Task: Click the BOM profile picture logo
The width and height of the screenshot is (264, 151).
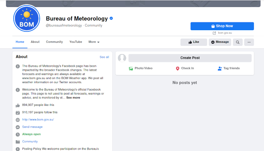Action: coord(27,18)
